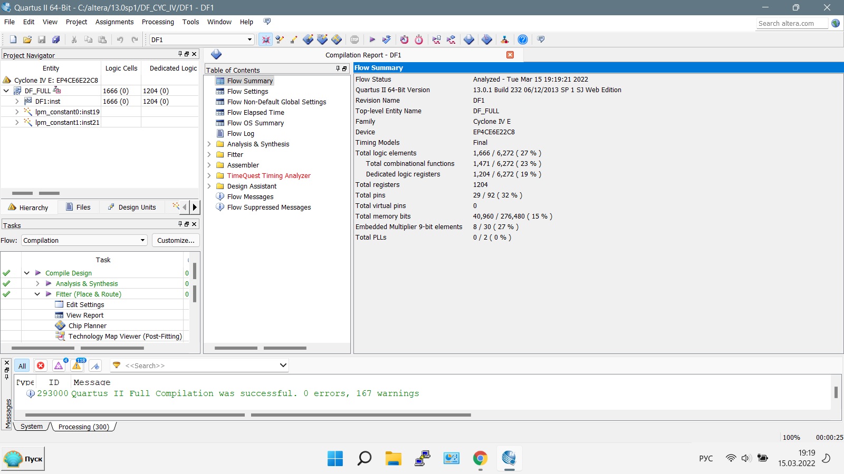
Task: Expand lpm_constant0:inst19 entity
Action: point(17,112)
